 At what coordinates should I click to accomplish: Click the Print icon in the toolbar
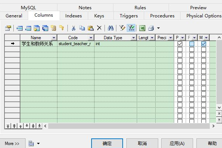(151, 28)
